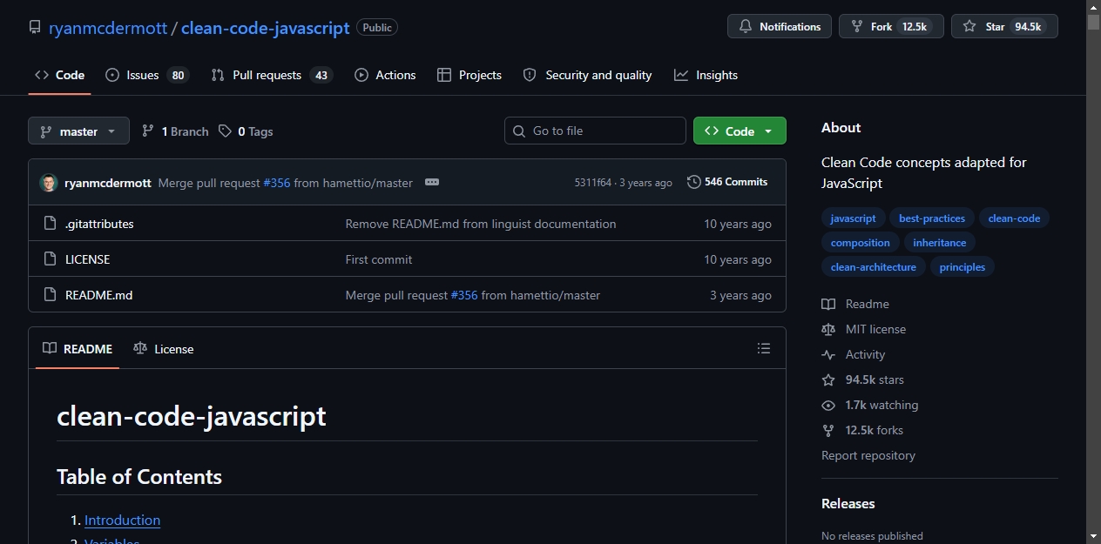Open the README outline list icon
This screenshot has width=1101, height=544.
tap(764, 348)
